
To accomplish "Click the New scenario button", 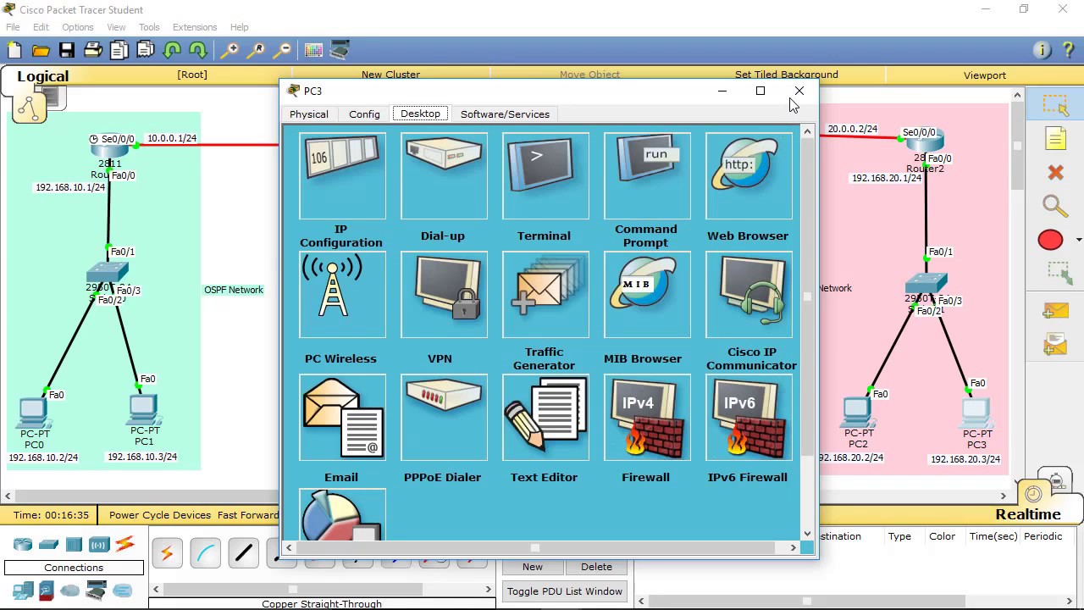I will tap(533, 567).
